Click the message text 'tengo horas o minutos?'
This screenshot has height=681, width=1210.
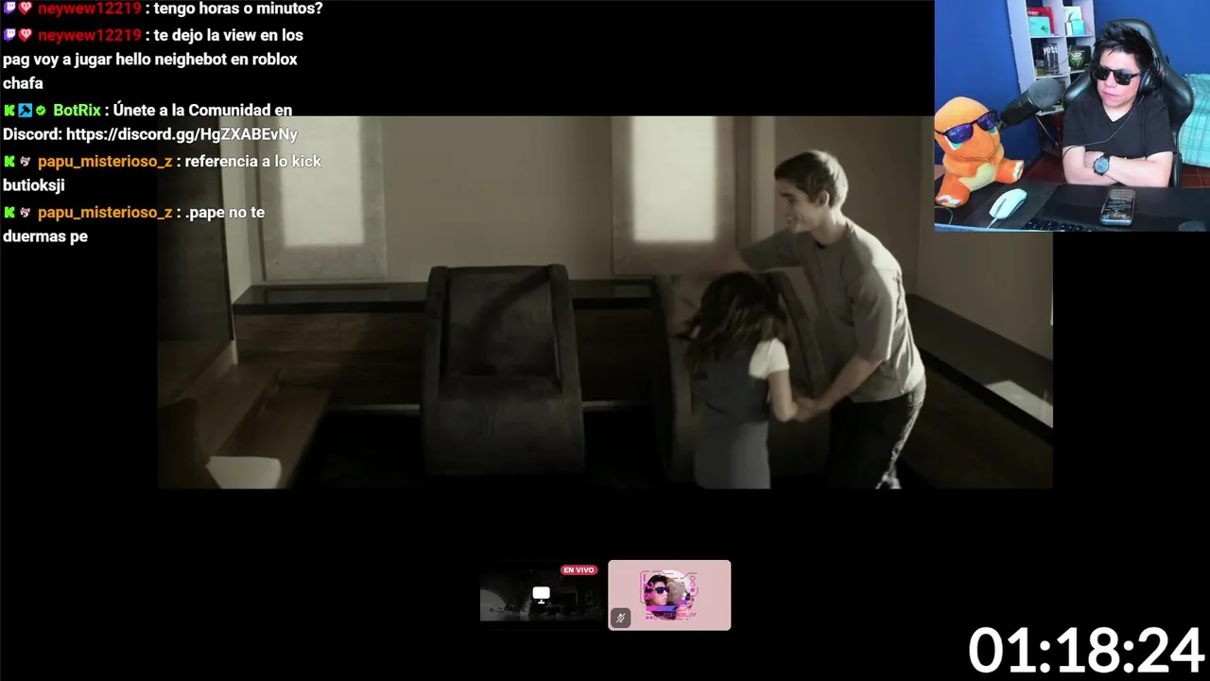[238, 9]
